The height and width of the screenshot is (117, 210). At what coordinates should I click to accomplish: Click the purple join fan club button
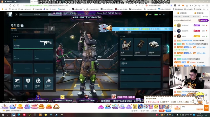click(x=203, y=20)
